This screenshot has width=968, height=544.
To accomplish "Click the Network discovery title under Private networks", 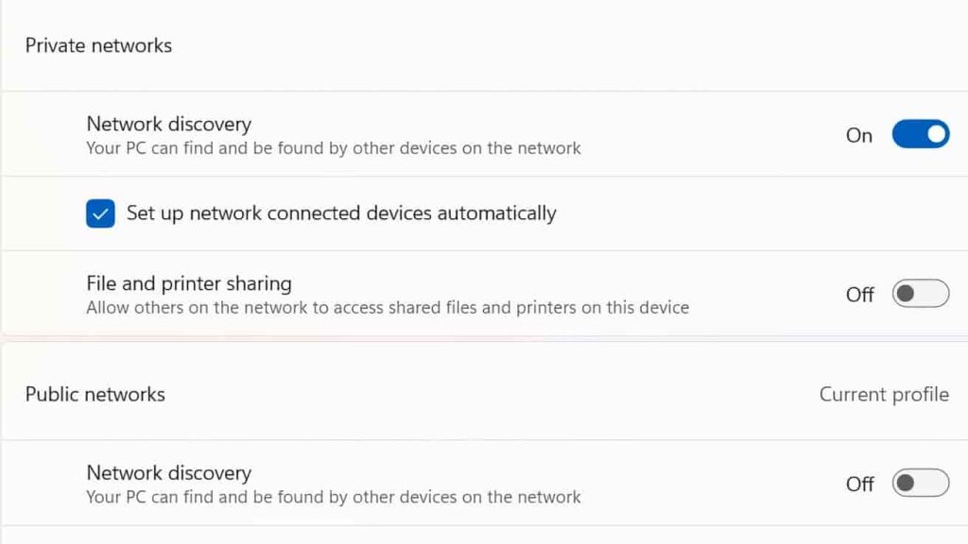I will [x=168, y=124].
